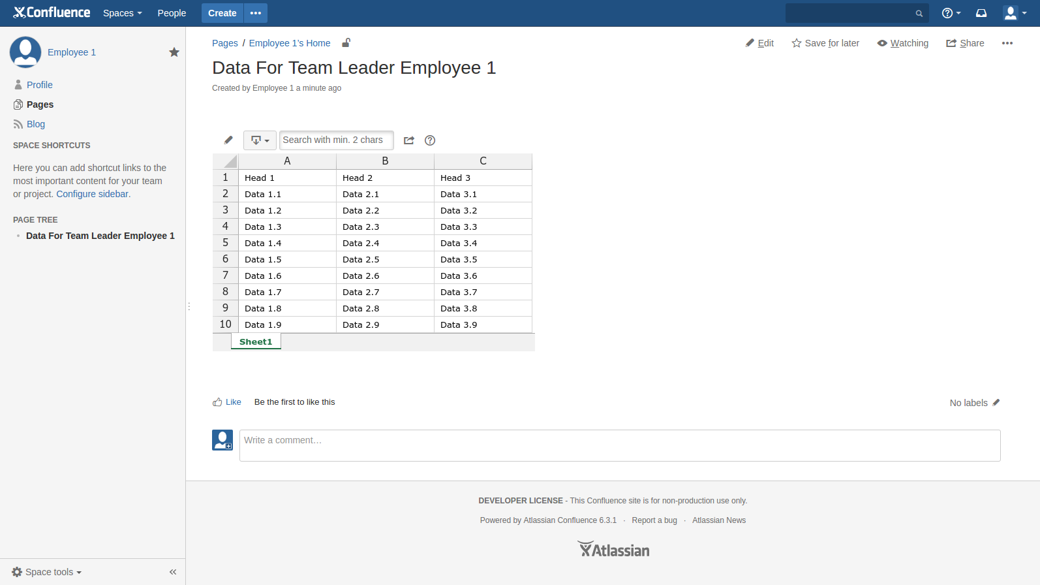Screen dimensions: 1040x585
Task: Select column B header in spreadsheet
Action: click(385, 161)
